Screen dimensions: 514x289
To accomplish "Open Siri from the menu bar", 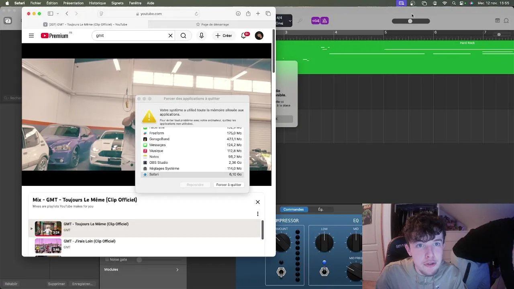I will pos(471,3).
